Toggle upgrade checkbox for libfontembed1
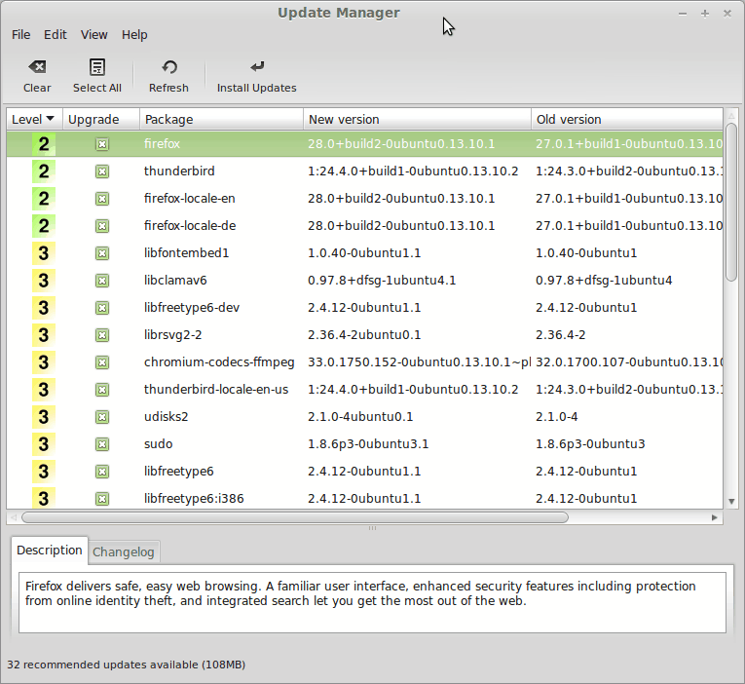Image resolution: width=745 pixels, height=684 pixels. [102, 253]
